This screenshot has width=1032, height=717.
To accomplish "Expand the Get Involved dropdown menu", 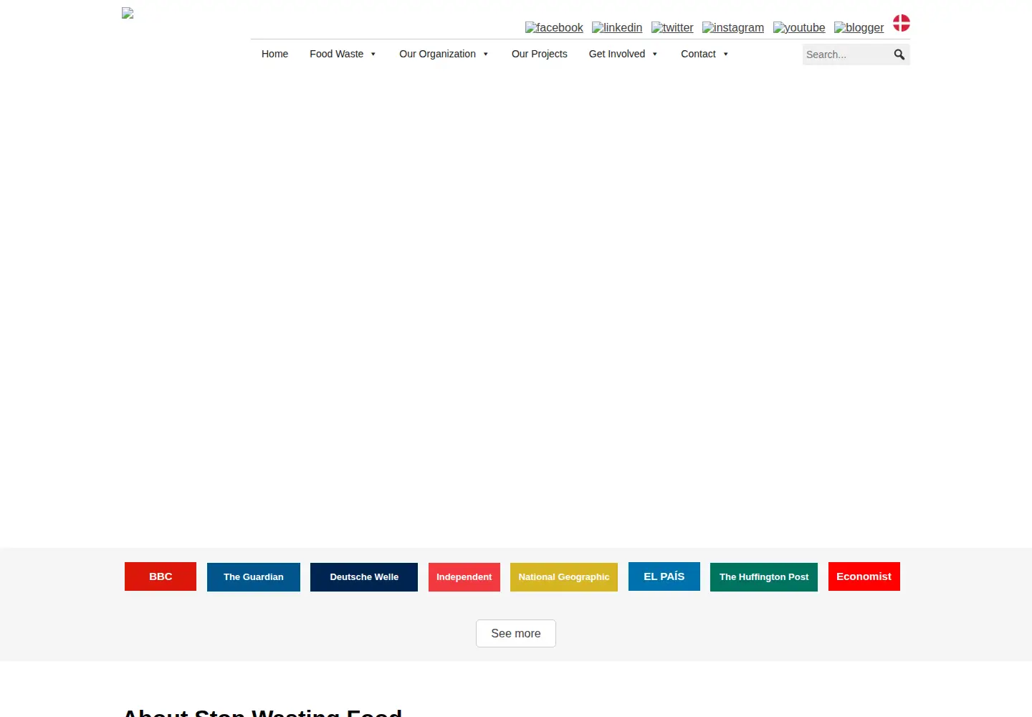I will point(623,54).
